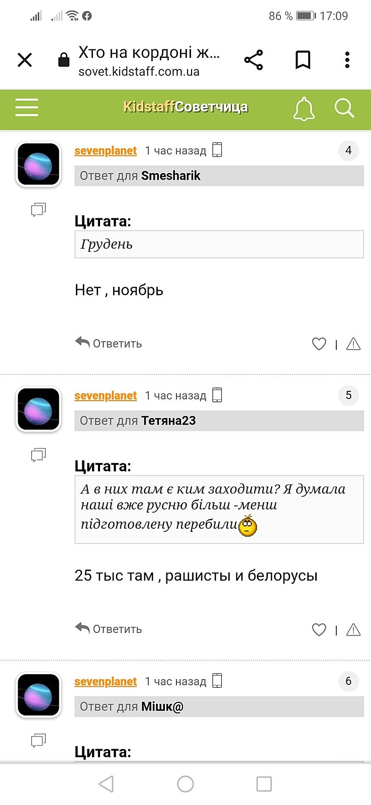Reply to the 'Нет , ноябрь' comment
Viewport: 371px width, 805px height.
click(109, 344)
